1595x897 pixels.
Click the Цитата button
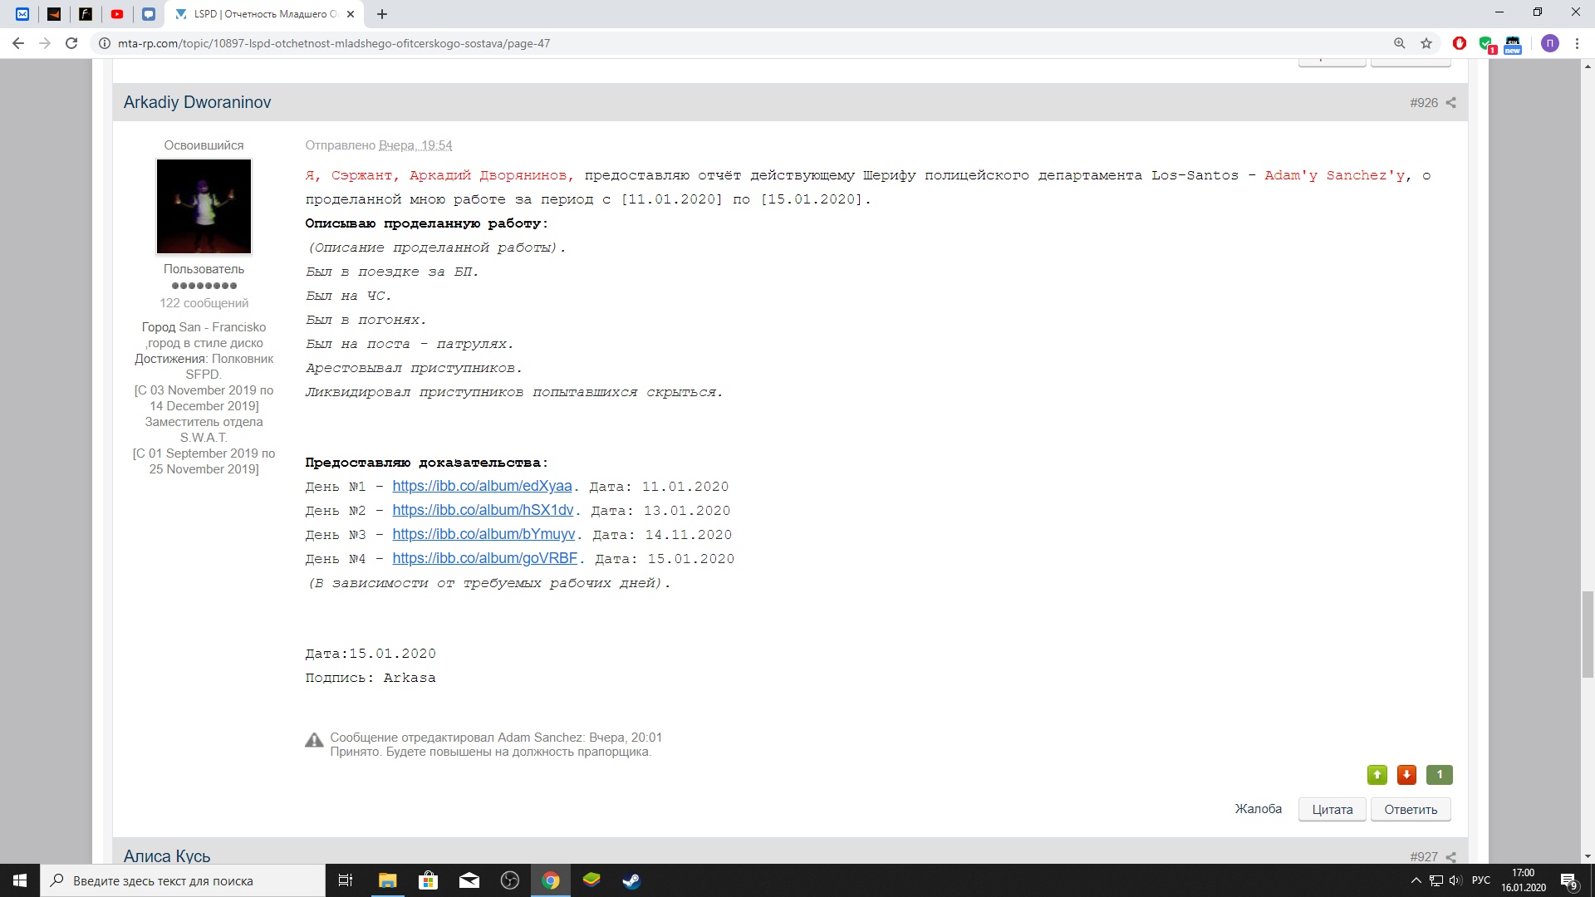tap(1332, 810)
